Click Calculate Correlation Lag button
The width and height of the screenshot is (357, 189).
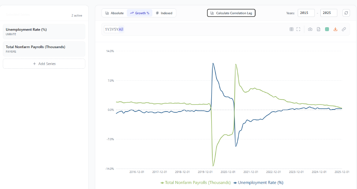tap(231, 13)
